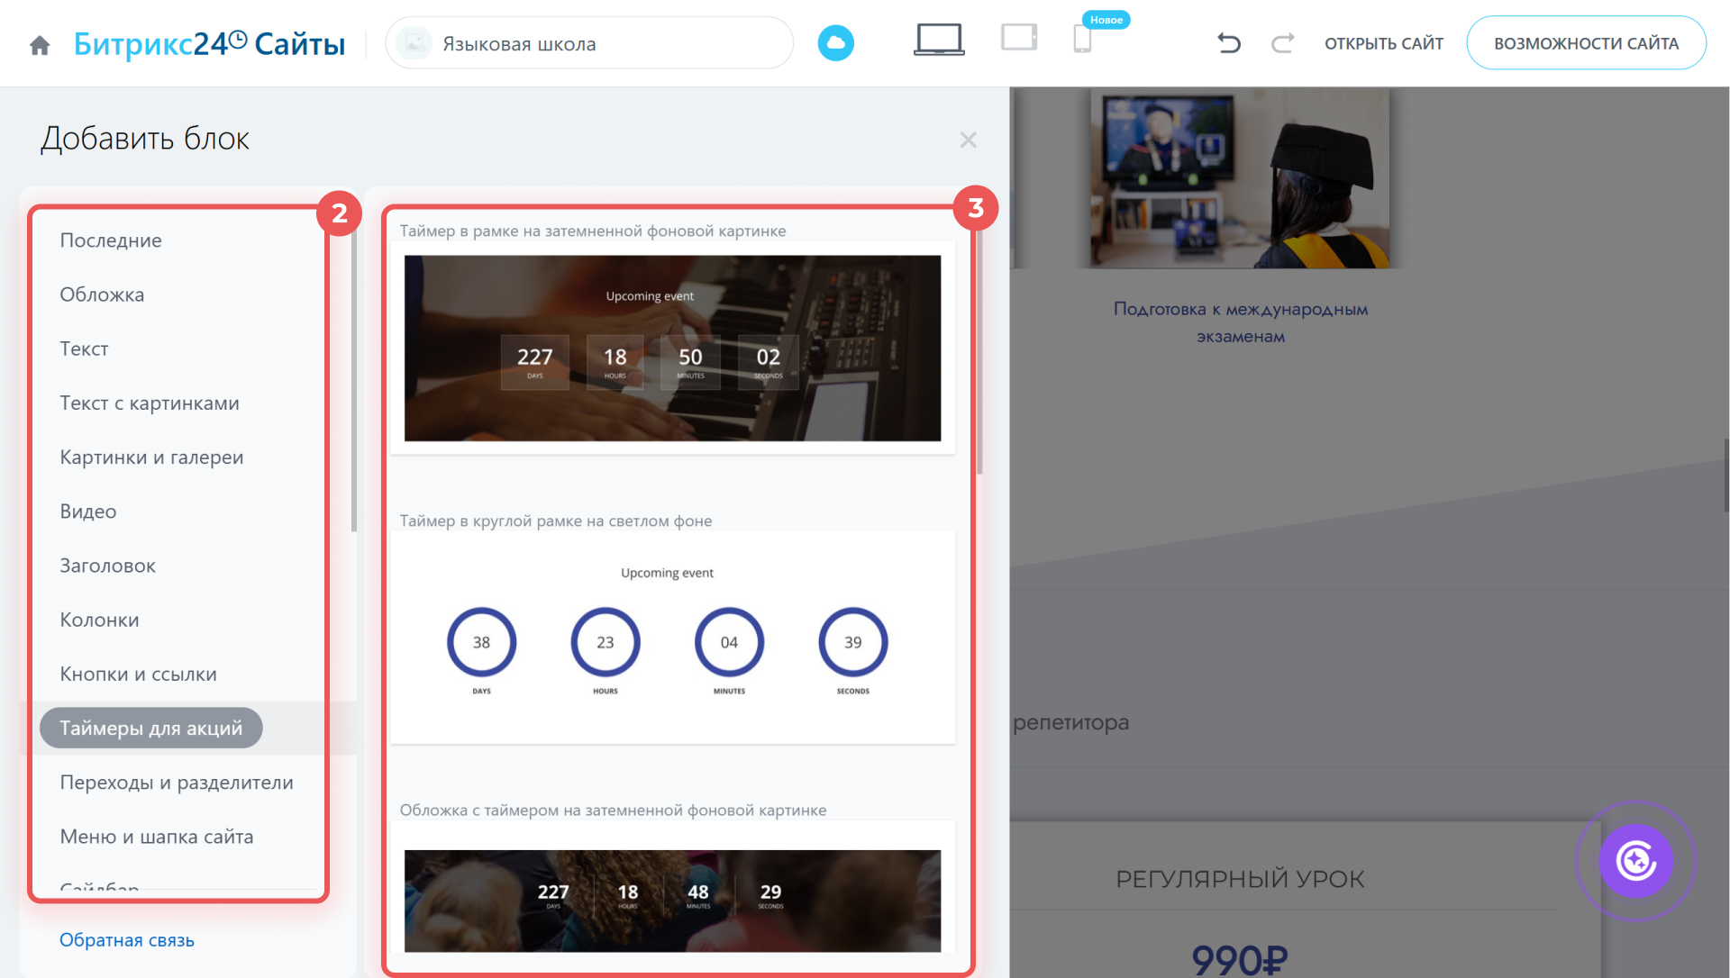Click ОТКРЫТЬ САЙТ link

(x=1383, y=43)
